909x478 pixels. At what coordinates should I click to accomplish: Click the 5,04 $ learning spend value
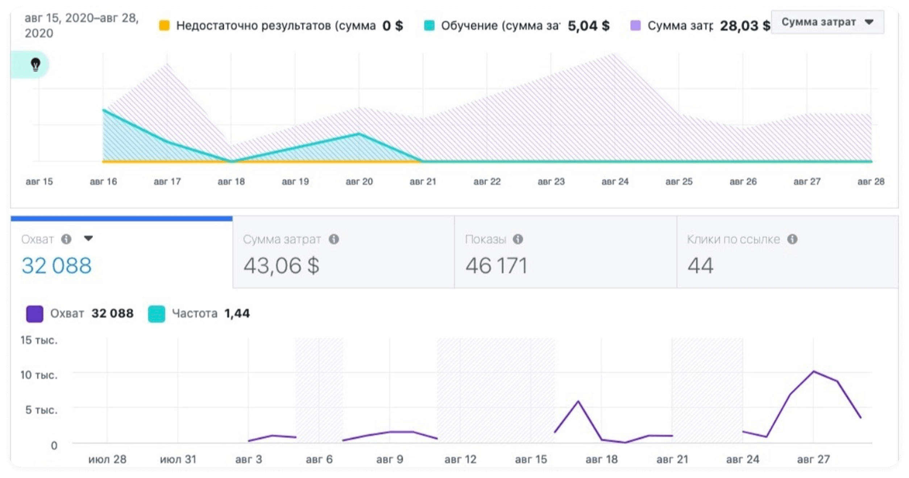[589, 26]
